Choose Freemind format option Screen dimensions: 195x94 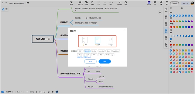pos(101,51)
